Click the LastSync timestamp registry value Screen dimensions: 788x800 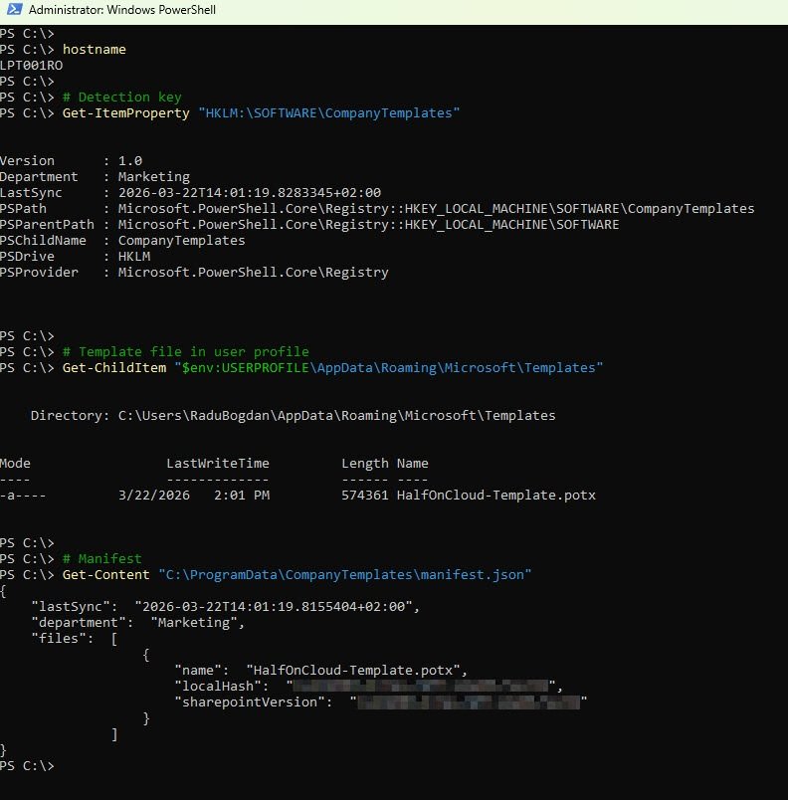(249, 192)
